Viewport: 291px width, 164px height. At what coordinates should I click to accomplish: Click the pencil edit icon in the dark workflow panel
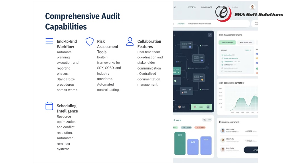(210, 35)
